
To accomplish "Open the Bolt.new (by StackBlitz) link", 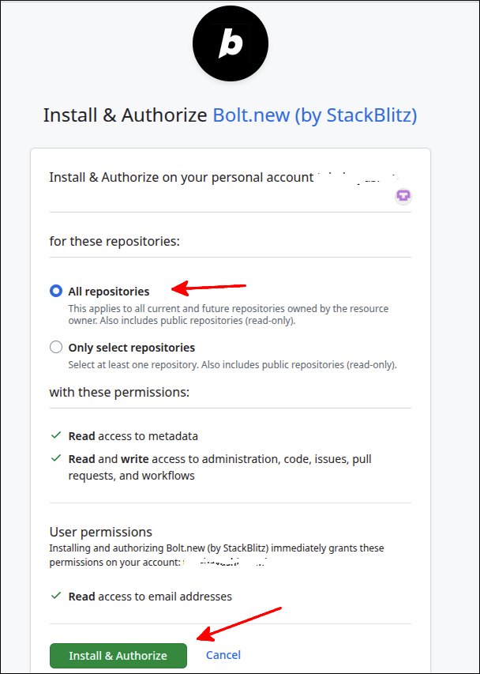I will click(314, 115).
